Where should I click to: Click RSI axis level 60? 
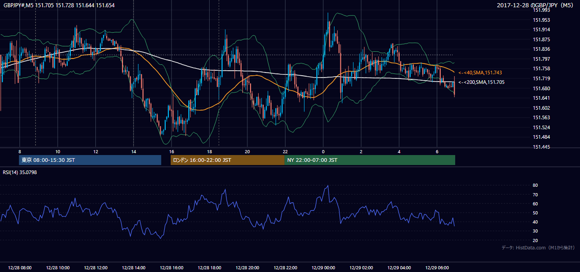pos(536,204)
